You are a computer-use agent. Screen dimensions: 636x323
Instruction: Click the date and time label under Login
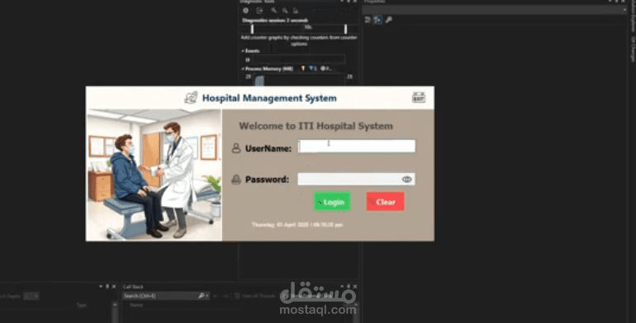(x=297, y=224)
